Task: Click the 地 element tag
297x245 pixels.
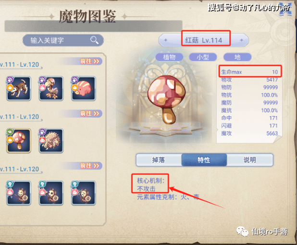Action: (237, 57)
